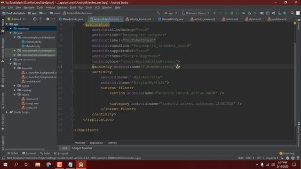This screenshot has width=301, height=169.
Task: Open the Build menu
Action: 73,8
